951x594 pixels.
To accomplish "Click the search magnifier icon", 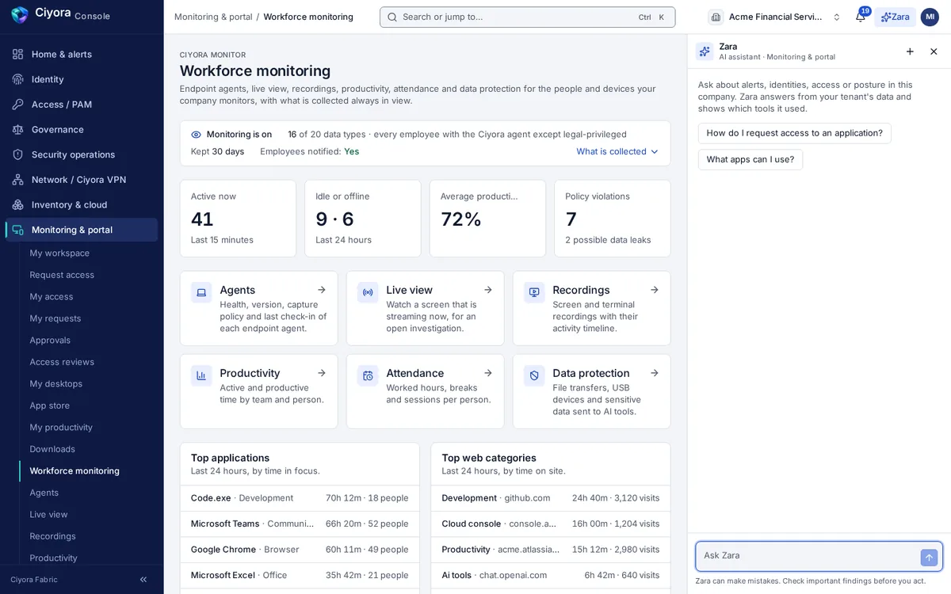I will pyautogui.click(x=391, y=17).
